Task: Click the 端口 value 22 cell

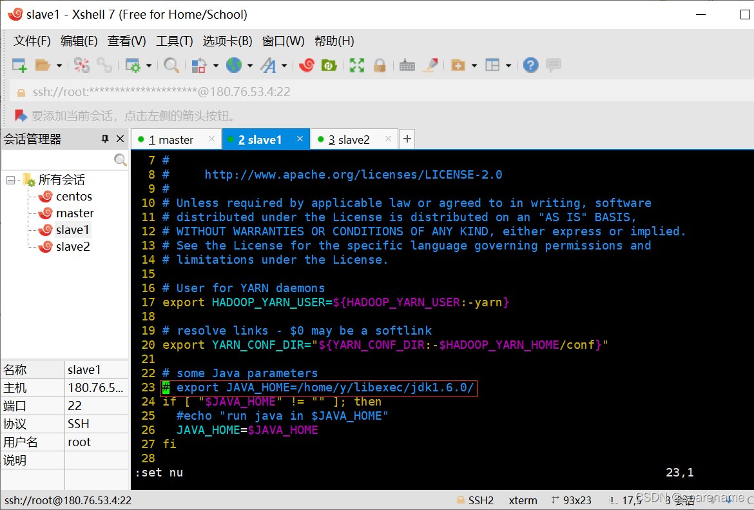Action: tap(97, 406)
